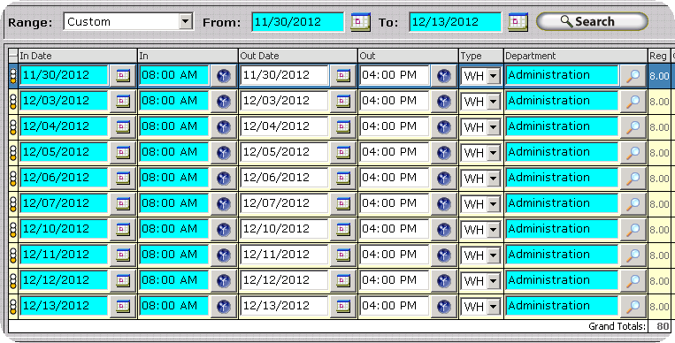Open Out time clock picker for 12/10/2012 row
The height and width of the screenshot is (343, 675).
(444, 230)
